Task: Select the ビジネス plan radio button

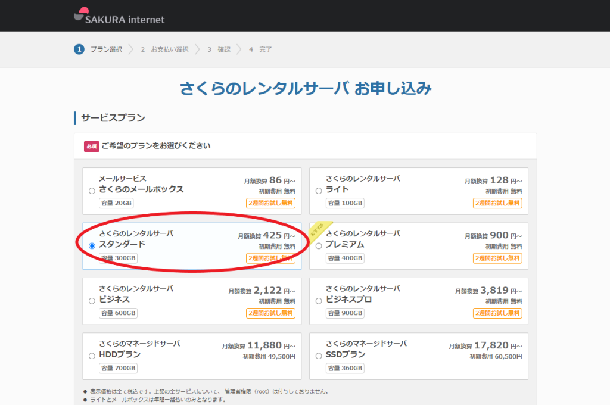Action: tap(92, 301)
